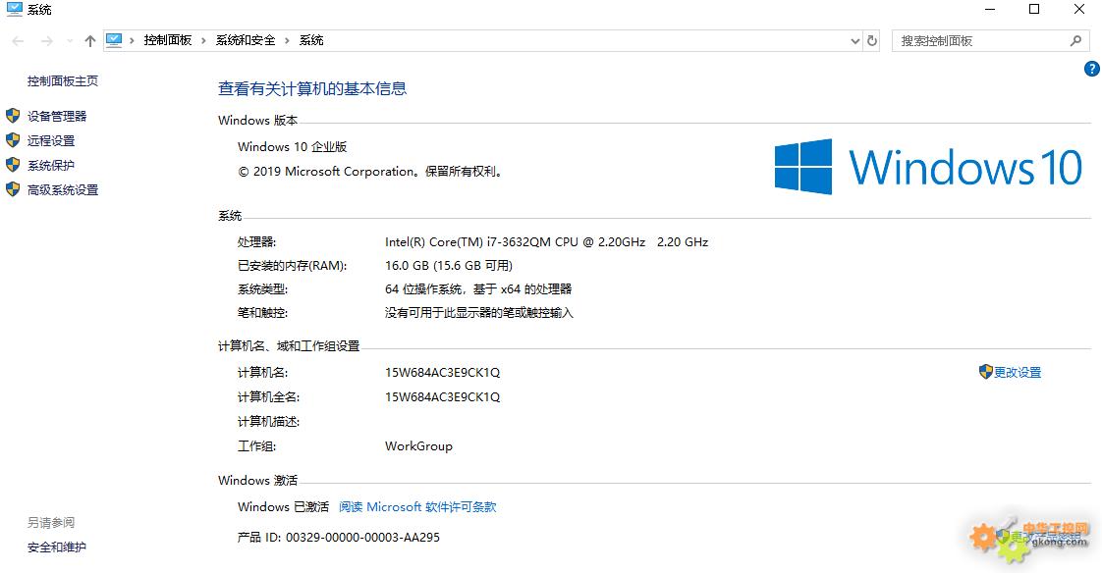Open 系统保护 from sidebar
The height and width of the screenshot is (573, 1102).
(x=51, y=165)
